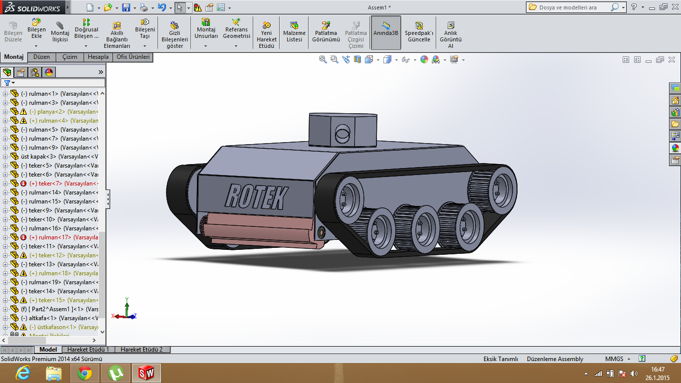Click Yeni Hareket Etüdü tool
Viewport: 681px width, 383px height.
click(x=267, y=35)
